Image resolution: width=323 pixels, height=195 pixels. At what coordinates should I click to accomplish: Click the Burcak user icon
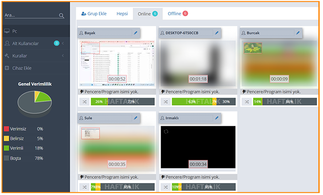244,33
